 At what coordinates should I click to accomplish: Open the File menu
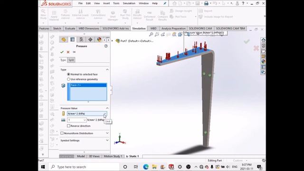pyautogui.click(x=80, y=3)
